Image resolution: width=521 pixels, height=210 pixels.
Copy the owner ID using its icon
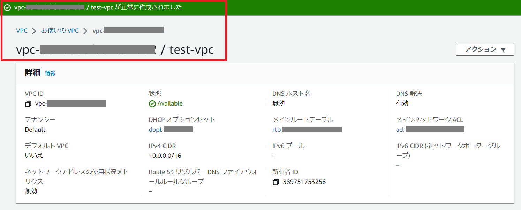pyautogui.click(x=275, y=182)
